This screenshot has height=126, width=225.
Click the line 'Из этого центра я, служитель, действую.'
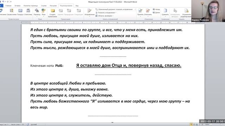point(71,95)
